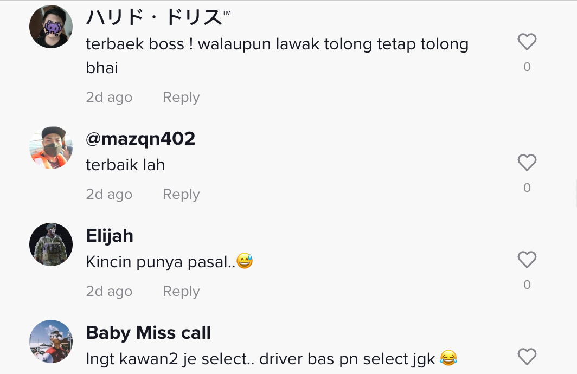577x374 pixels.
Task: Reply to 'Kincin punya pasal' comment
Action: coord(181,292)
